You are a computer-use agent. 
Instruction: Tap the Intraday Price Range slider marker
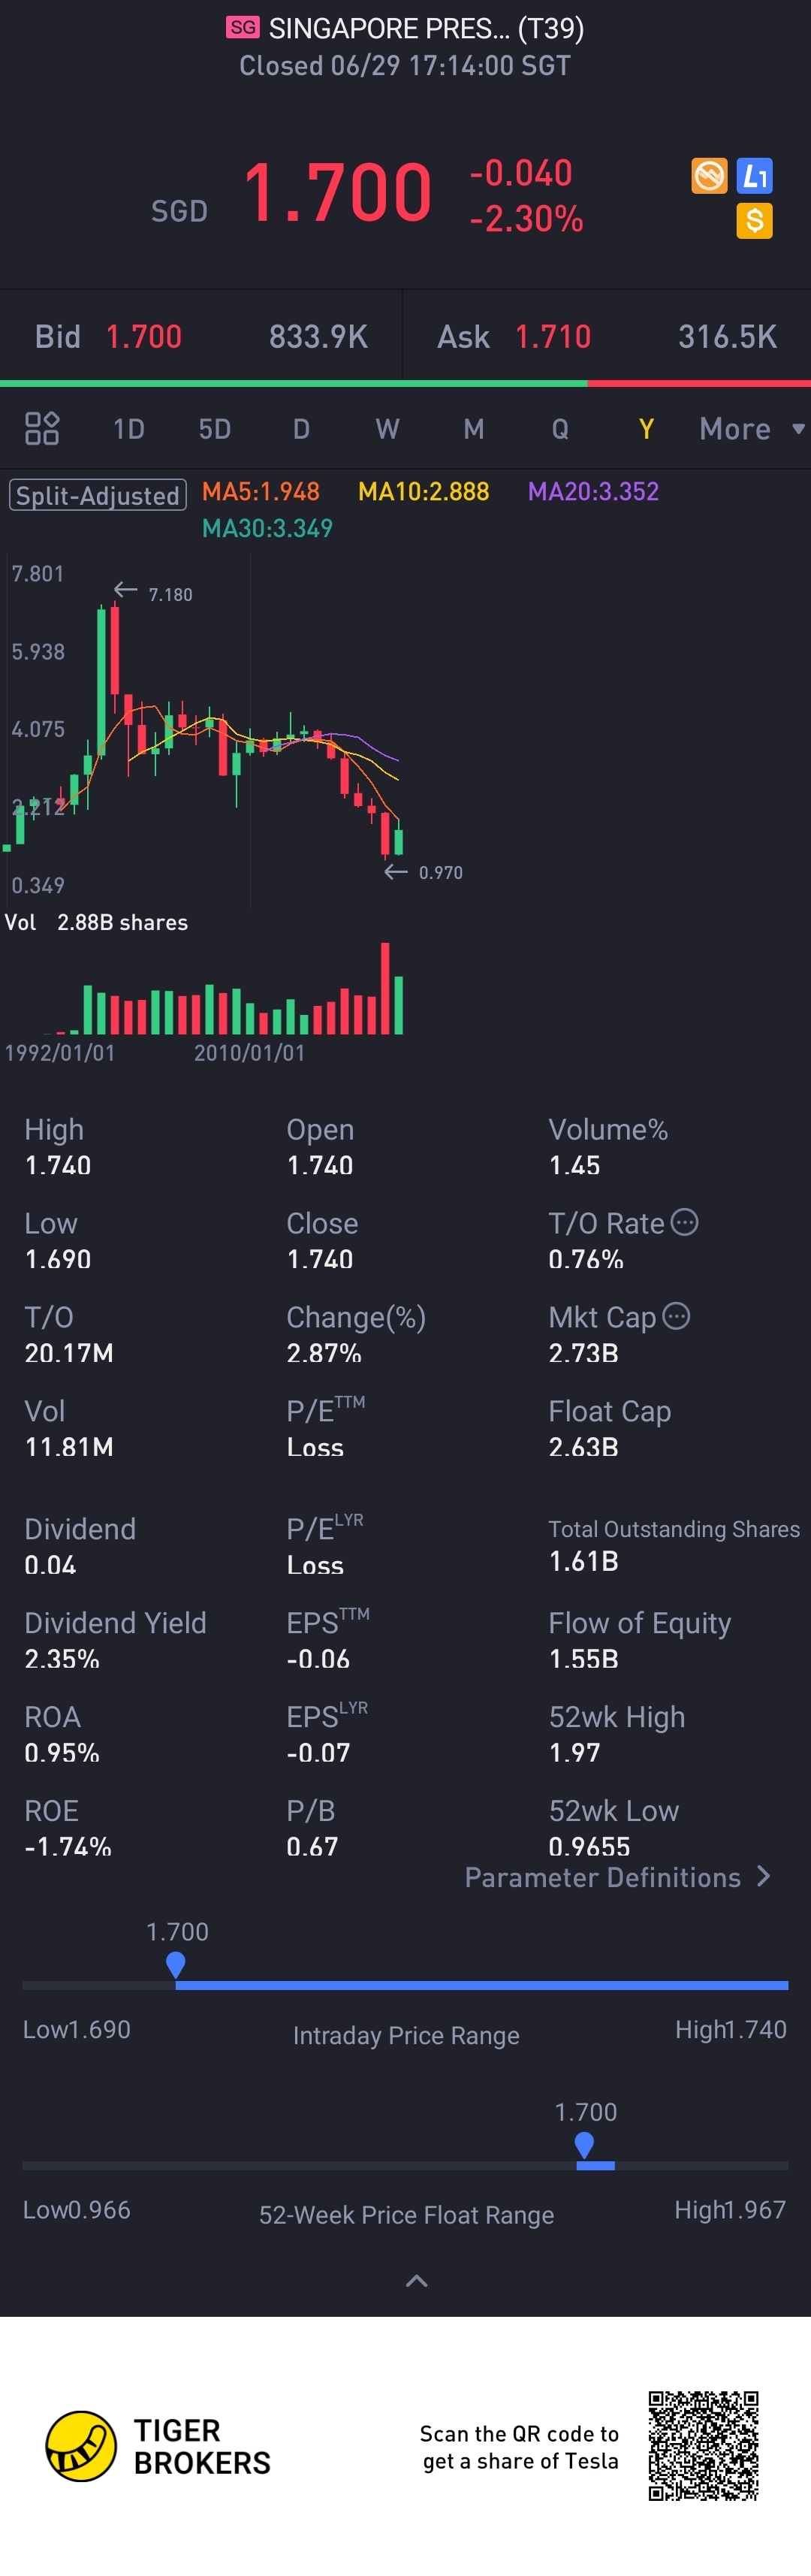[x=176, y=1965]
